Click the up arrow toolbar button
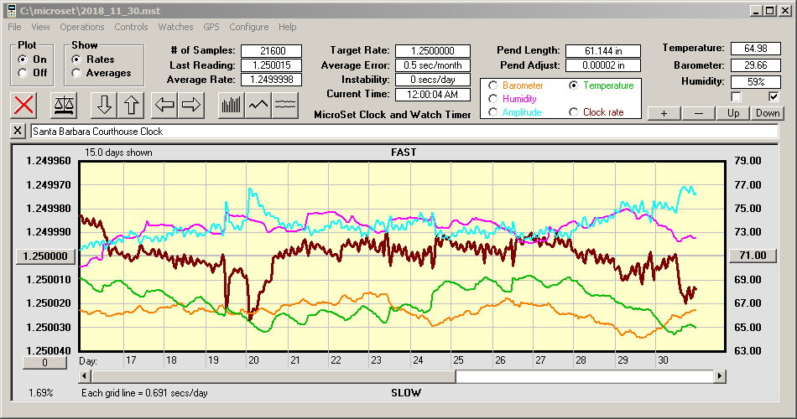 (132, 105)
